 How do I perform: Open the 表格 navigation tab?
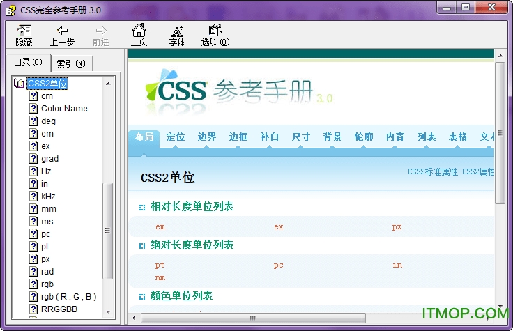click(x=458, y=137)
